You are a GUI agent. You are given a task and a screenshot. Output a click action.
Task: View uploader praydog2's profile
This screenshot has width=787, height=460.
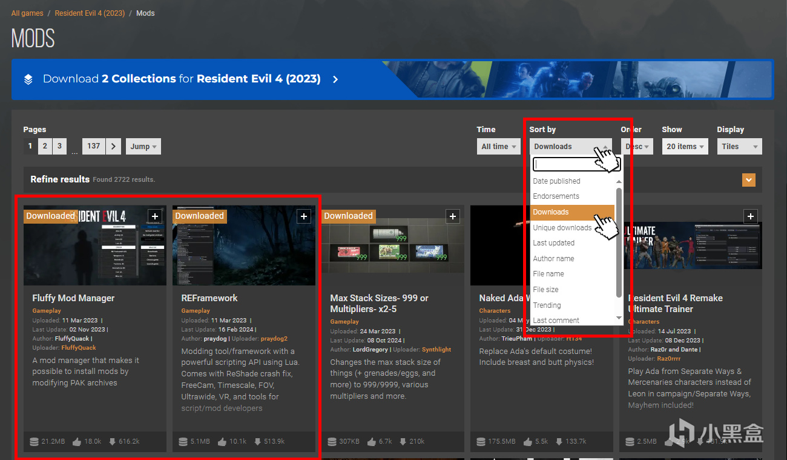(x=274, y=339)
